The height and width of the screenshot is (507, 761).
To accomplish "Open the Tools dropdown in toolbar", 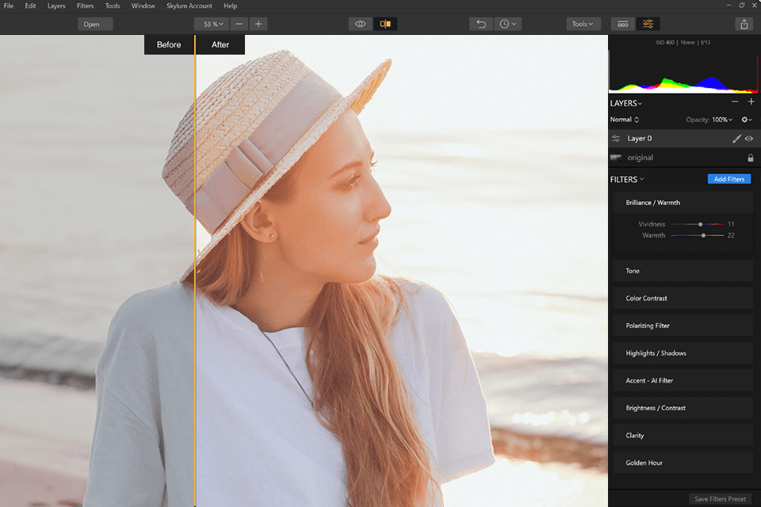I will pyautogui.click(x=583, y=24).
